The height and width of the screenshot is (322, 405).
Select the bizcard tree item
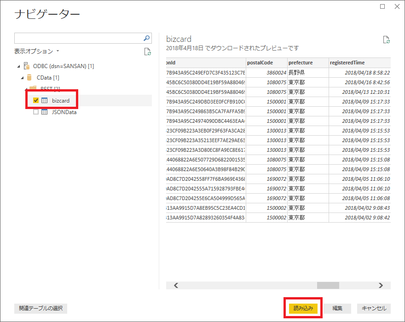[x=61, y=100]
